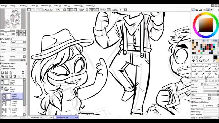Open the File menu
The image size is (219, 123).
[x=4, y=6]
